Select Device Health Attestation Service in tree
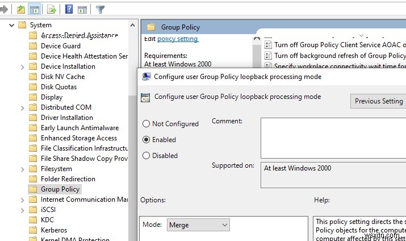This screenshot has width=406, height=241. pyautogui.click(x=84, y=56)
